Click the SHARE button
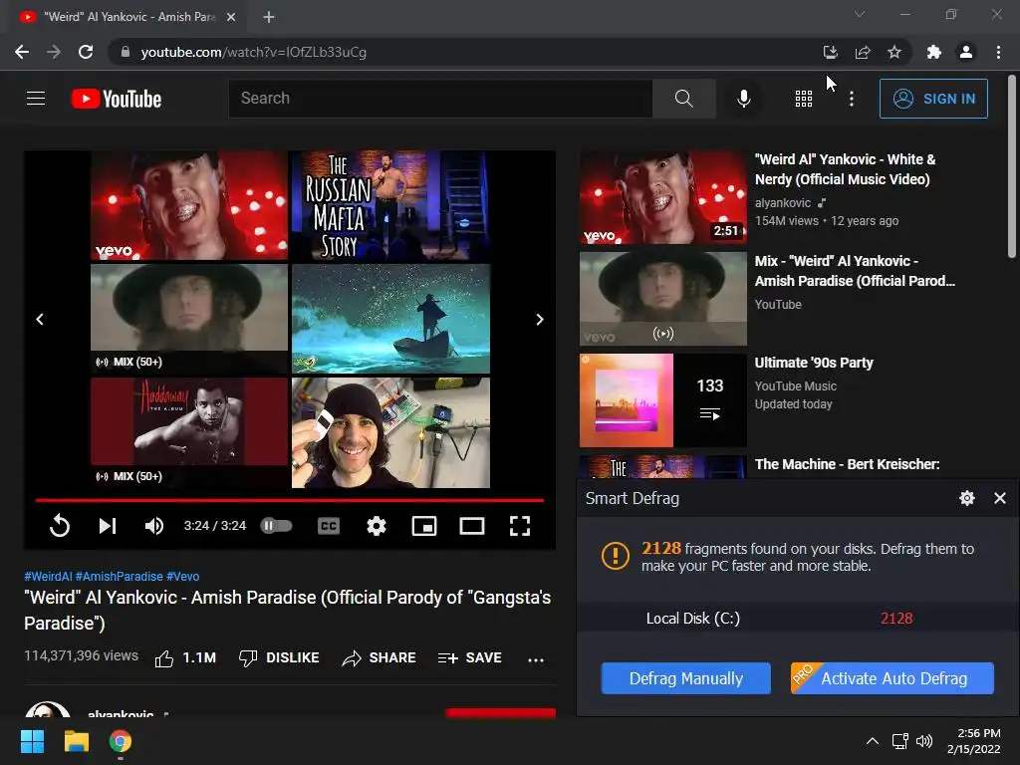 click(x=380, y=658)
